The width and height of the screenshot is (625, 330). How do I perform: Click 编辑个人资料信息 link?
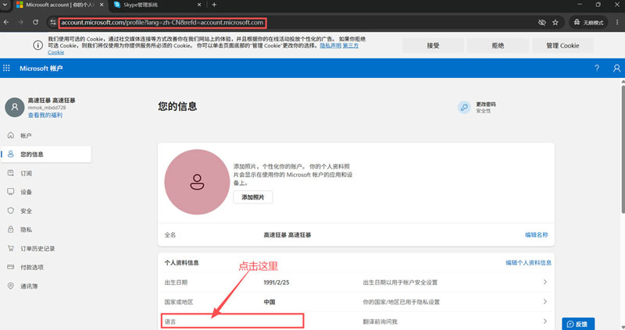529,263
